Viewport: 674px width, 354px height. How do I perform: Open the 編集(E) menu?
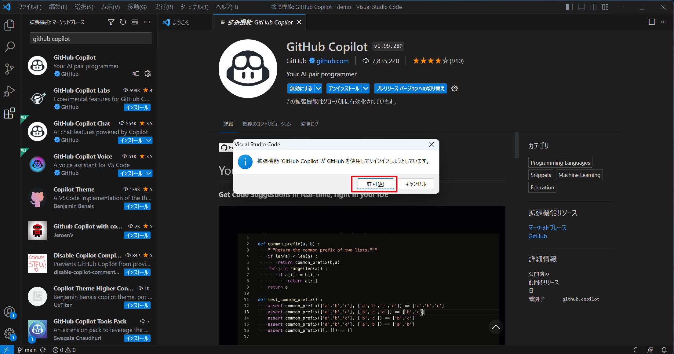[58, 7]
